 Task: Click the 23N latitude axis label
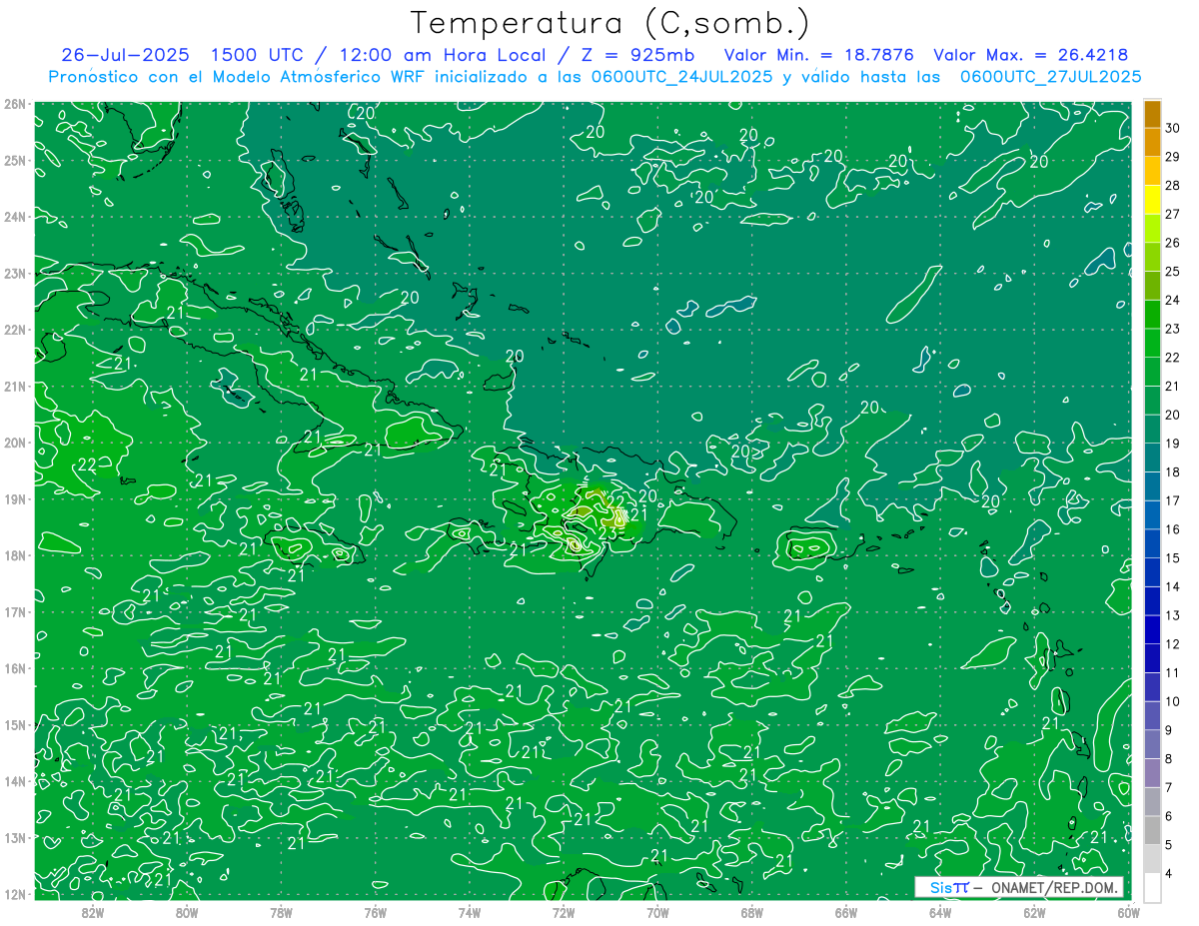15,274
